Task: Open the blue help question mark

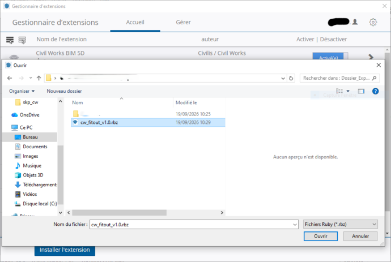Action: [375, 91]
